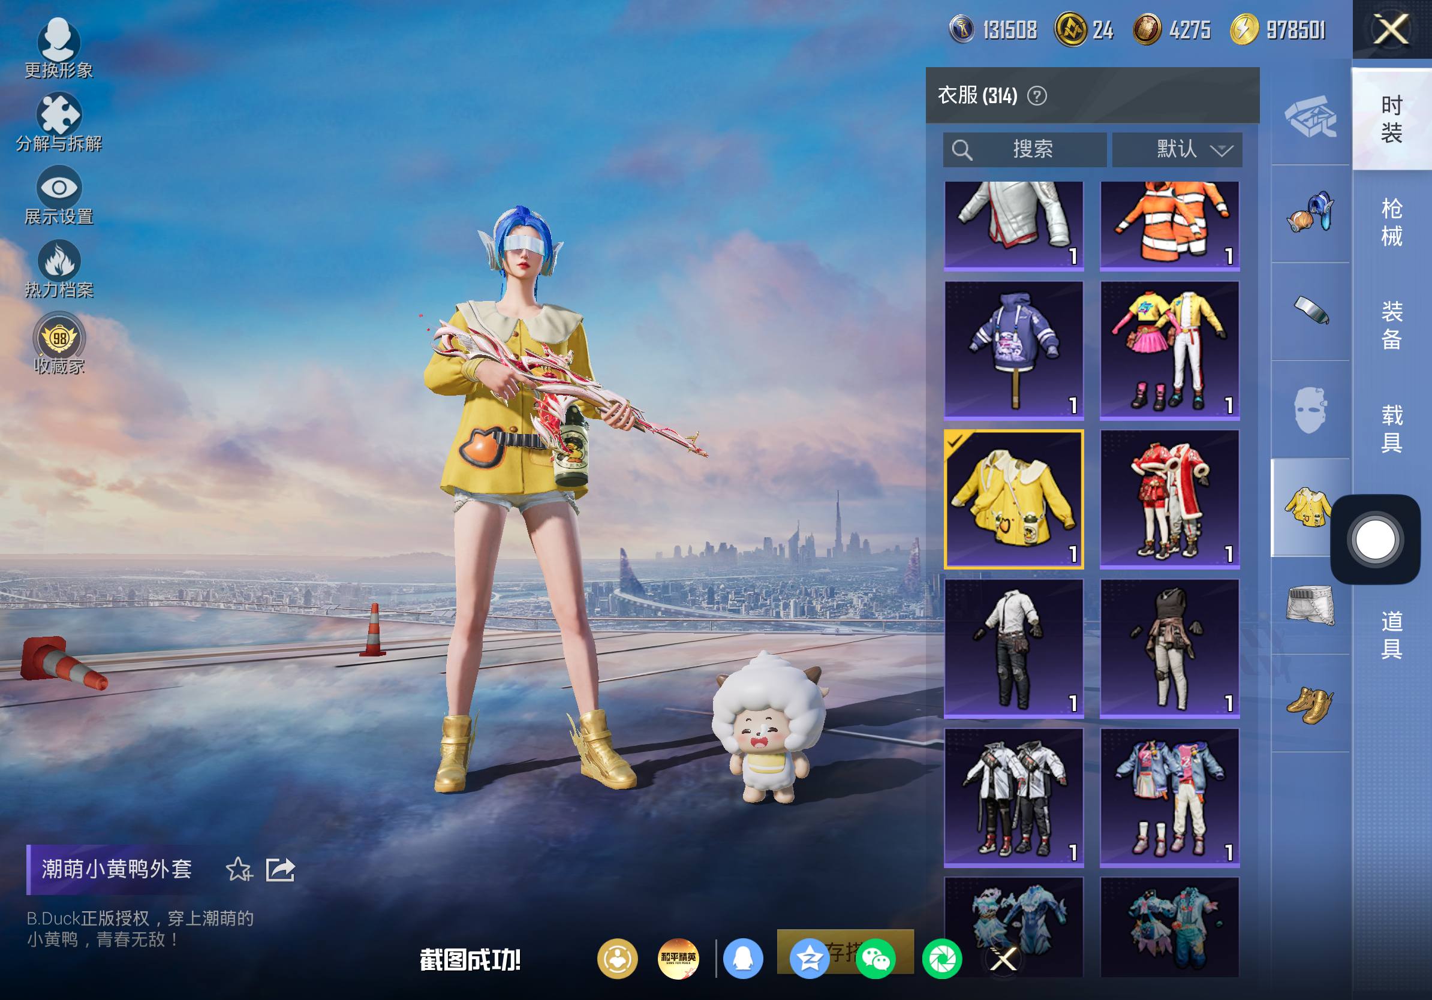The width and height of the screenshot is (1432, 1000).
Task: Open the white shorts pants category
Action: tap(1310, 605)
